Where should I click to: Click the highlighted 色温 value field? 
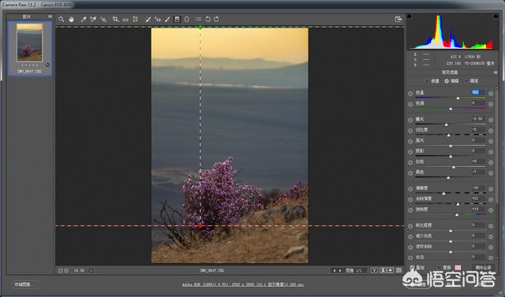click(478, 92)
